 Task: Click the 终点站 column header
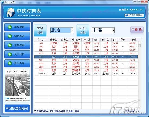click(65, 40)
